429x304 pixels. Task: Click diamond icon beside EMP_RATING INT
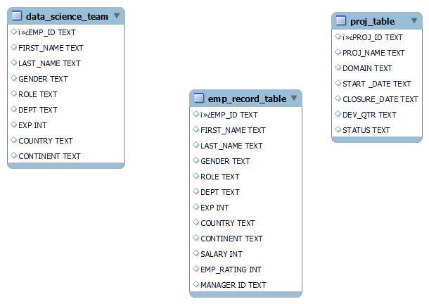[195, 269]
